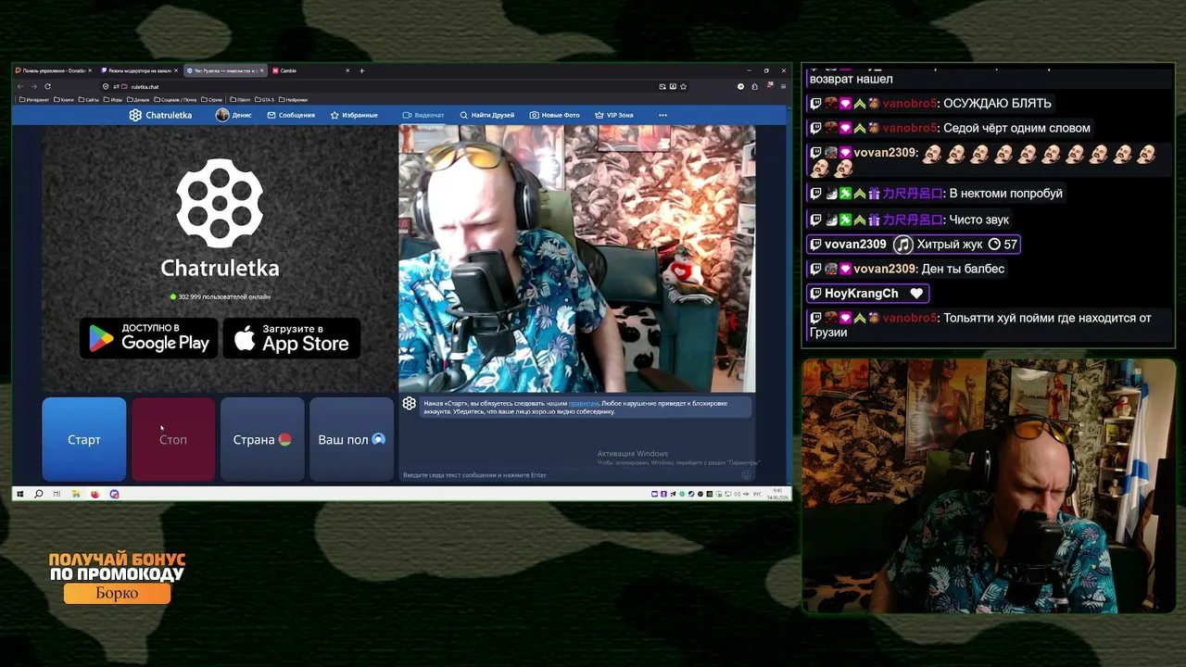Click vovan2309 Хитрый жук music request

pos(913,245)
